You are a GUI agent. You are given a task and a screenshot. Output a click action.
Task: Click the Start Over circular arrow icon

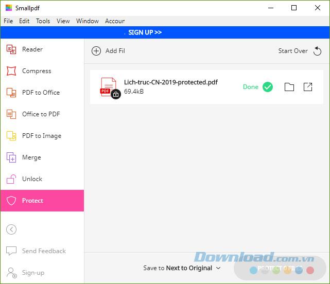coord(317,51)
